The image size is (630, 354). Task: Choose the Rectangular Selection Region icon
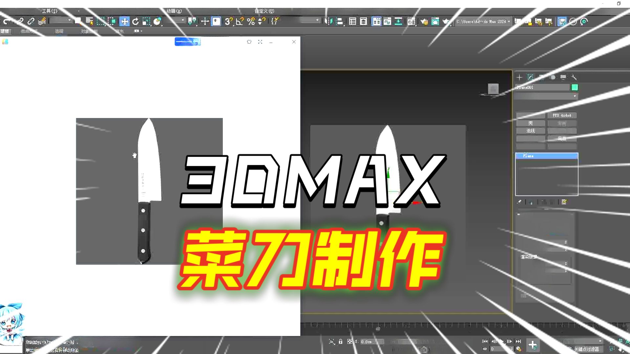(x=101, y=22)
